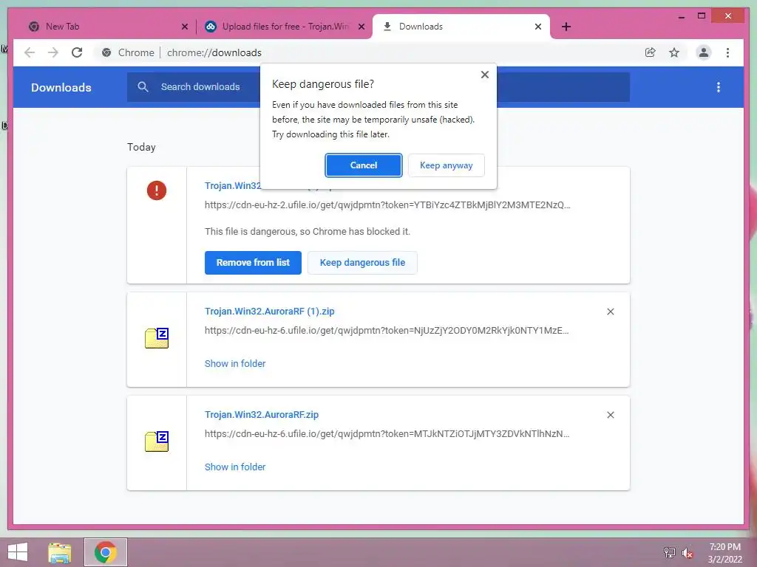Click the red dangerous file warning icon
Viewport: 757px width, 567px height.
[x=157, y=190]
